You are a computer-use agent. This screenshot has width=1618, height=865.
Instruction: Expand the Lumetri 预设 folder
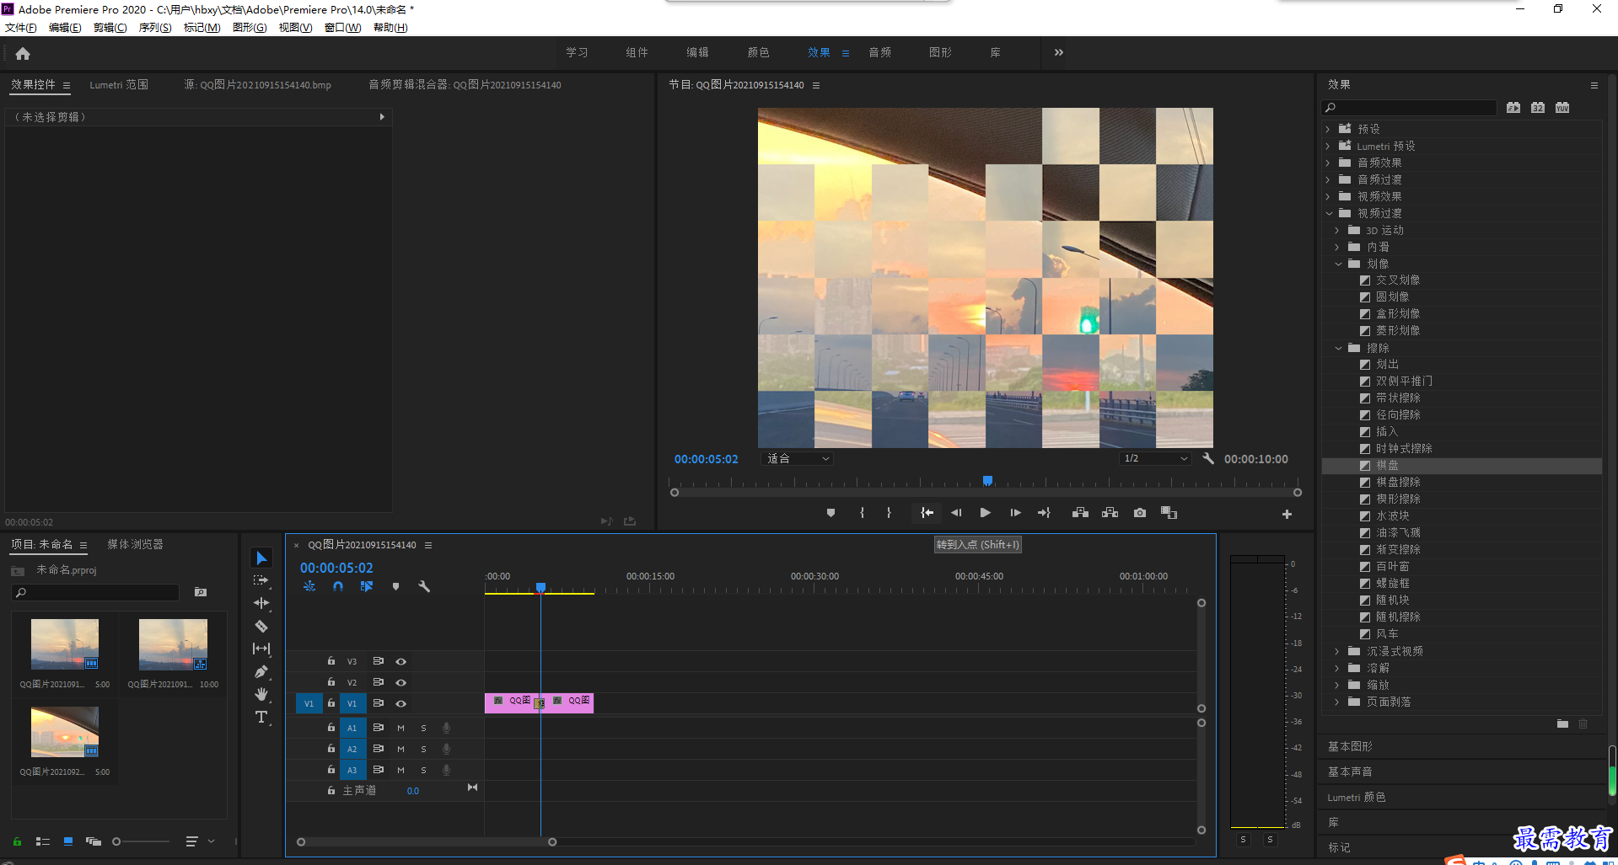click(x=1328, y=146)
